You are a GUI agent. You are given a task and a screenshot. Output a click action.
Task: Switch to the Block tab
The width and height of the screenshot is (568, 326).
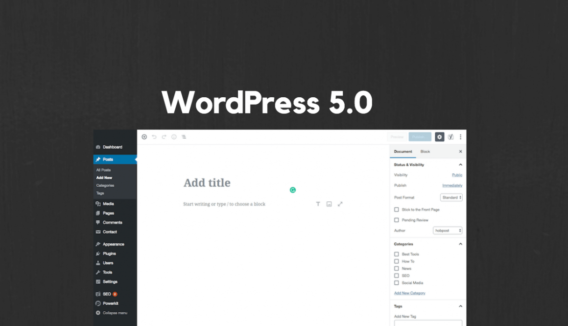[x=426, y=152]
